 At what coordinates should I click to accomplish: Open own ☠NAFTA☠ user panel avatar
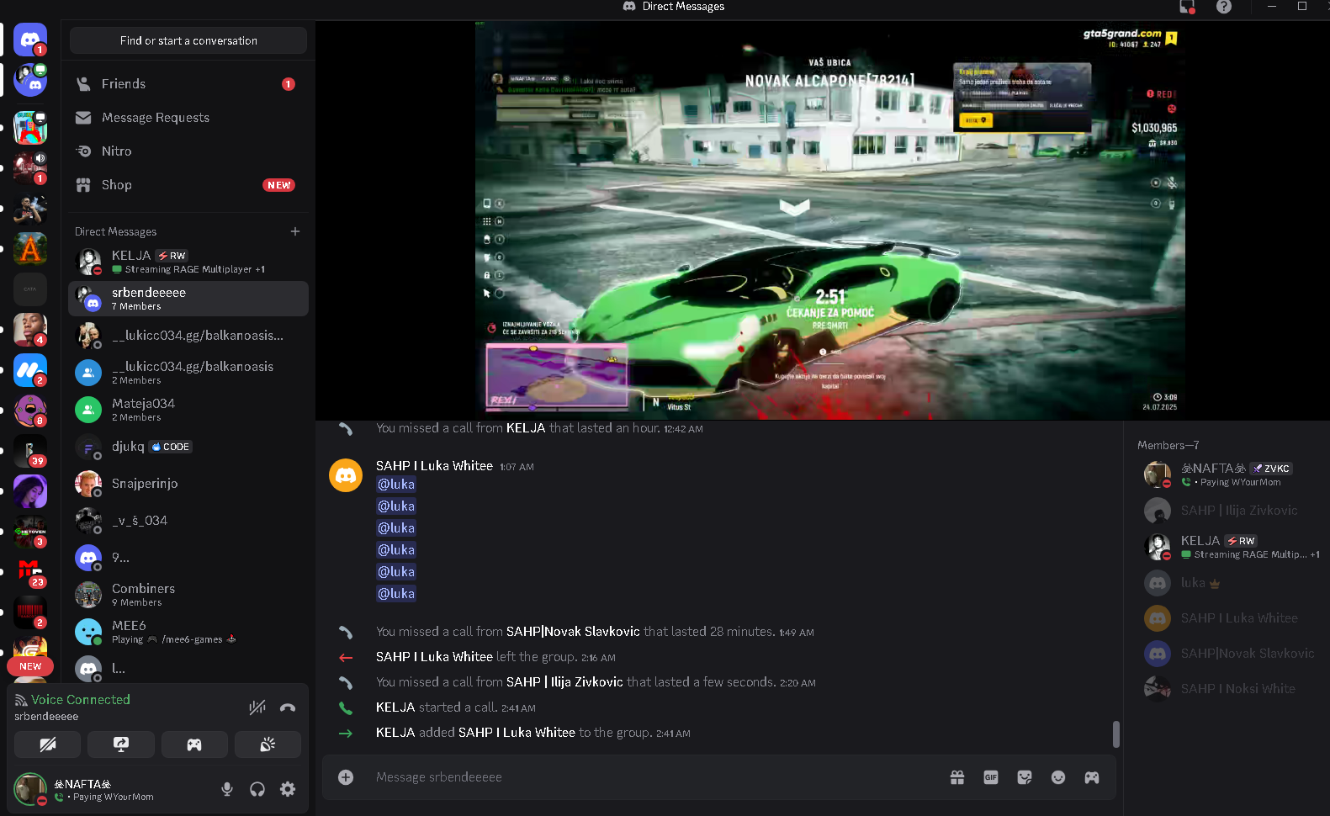pos(30,789)
